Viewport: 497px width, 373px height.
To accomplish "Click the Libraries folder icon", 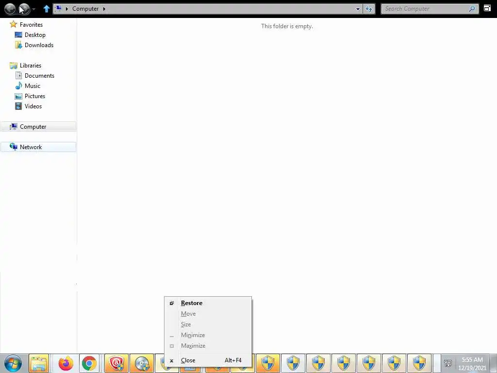I will point(13,66).
